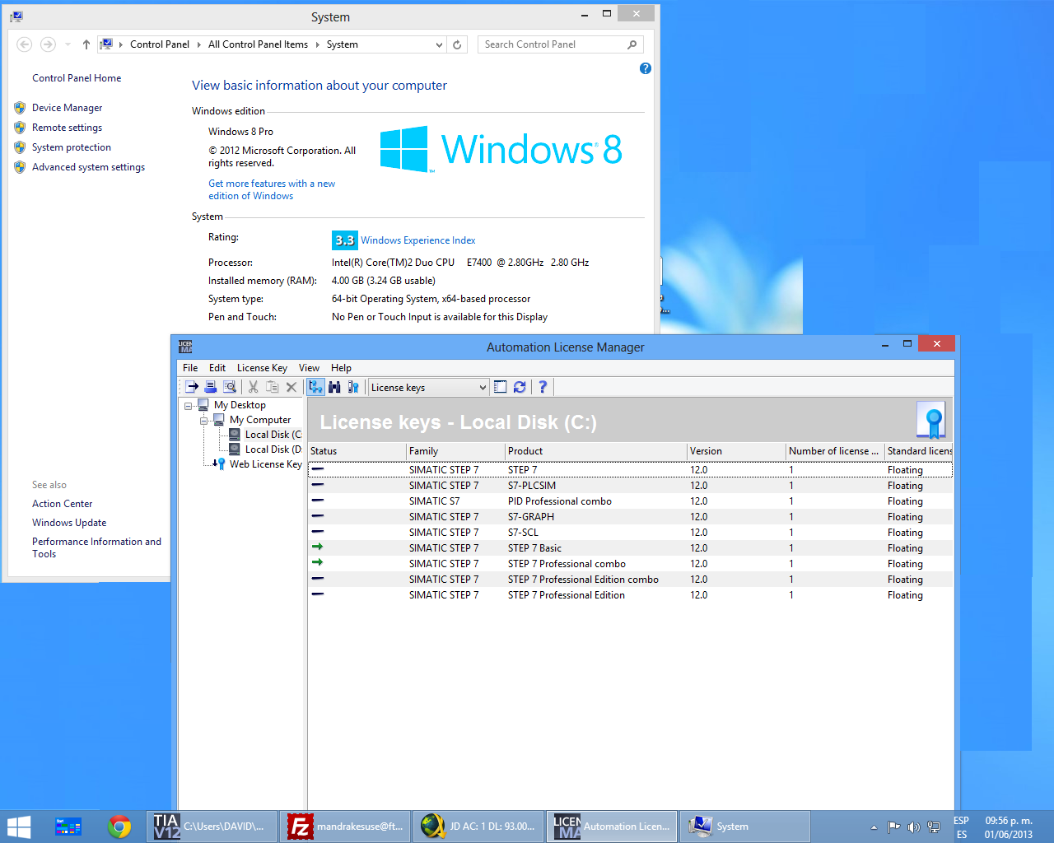Open the License Key menu
The image size is (1054, 843).
(262, 368)
